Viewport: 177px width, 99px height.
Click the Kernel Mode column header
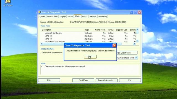click(x=100, y=30)
